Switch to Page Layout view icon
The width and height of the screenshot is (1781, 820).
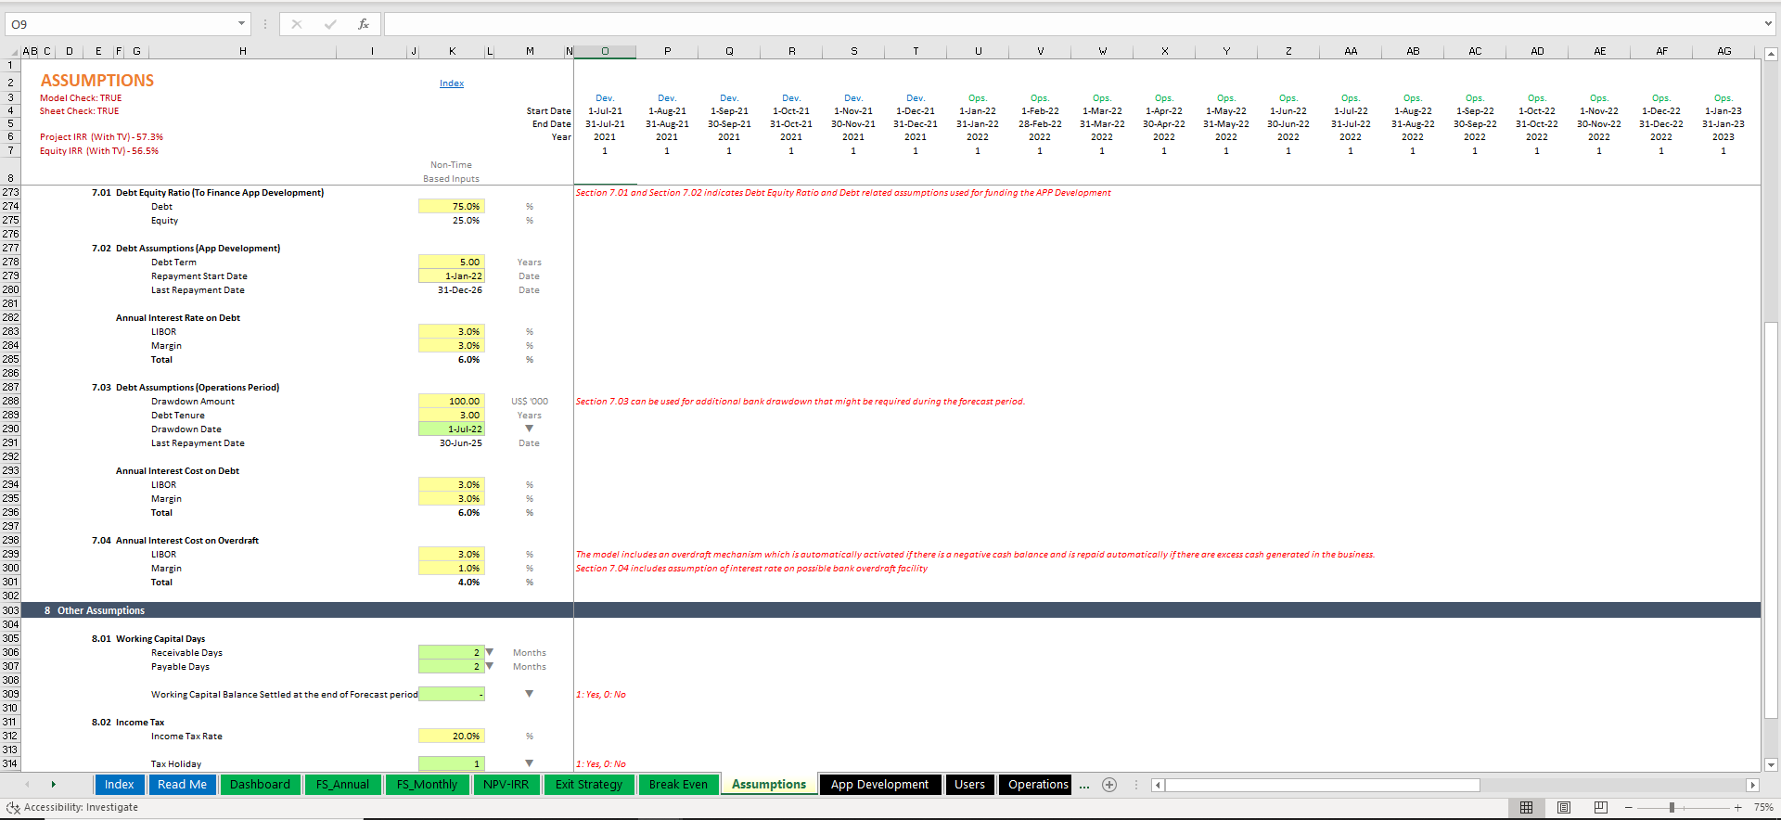[x=1564, y=808]
